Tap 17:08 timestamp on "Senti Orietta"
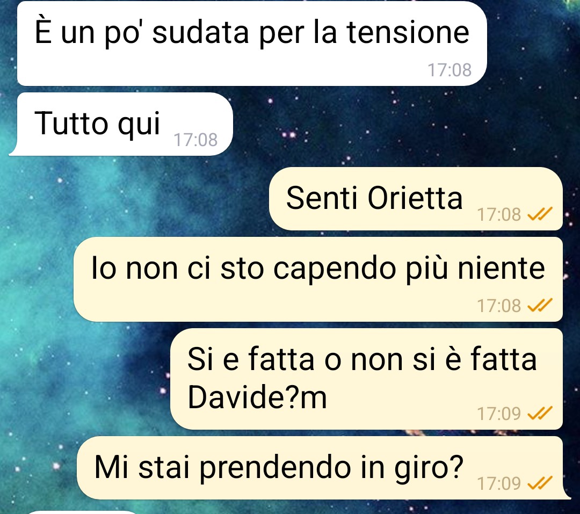The width and height of the screenshot is (580, 514). 498,214
